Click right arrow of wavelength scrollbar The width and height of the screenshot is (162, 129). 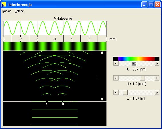[x=157, y=63]
